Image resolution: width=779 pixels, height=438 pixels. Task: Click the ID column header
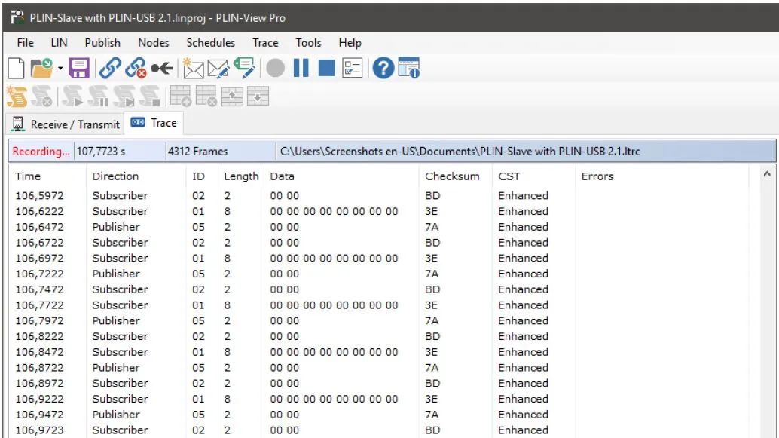(x=202, y=176)
